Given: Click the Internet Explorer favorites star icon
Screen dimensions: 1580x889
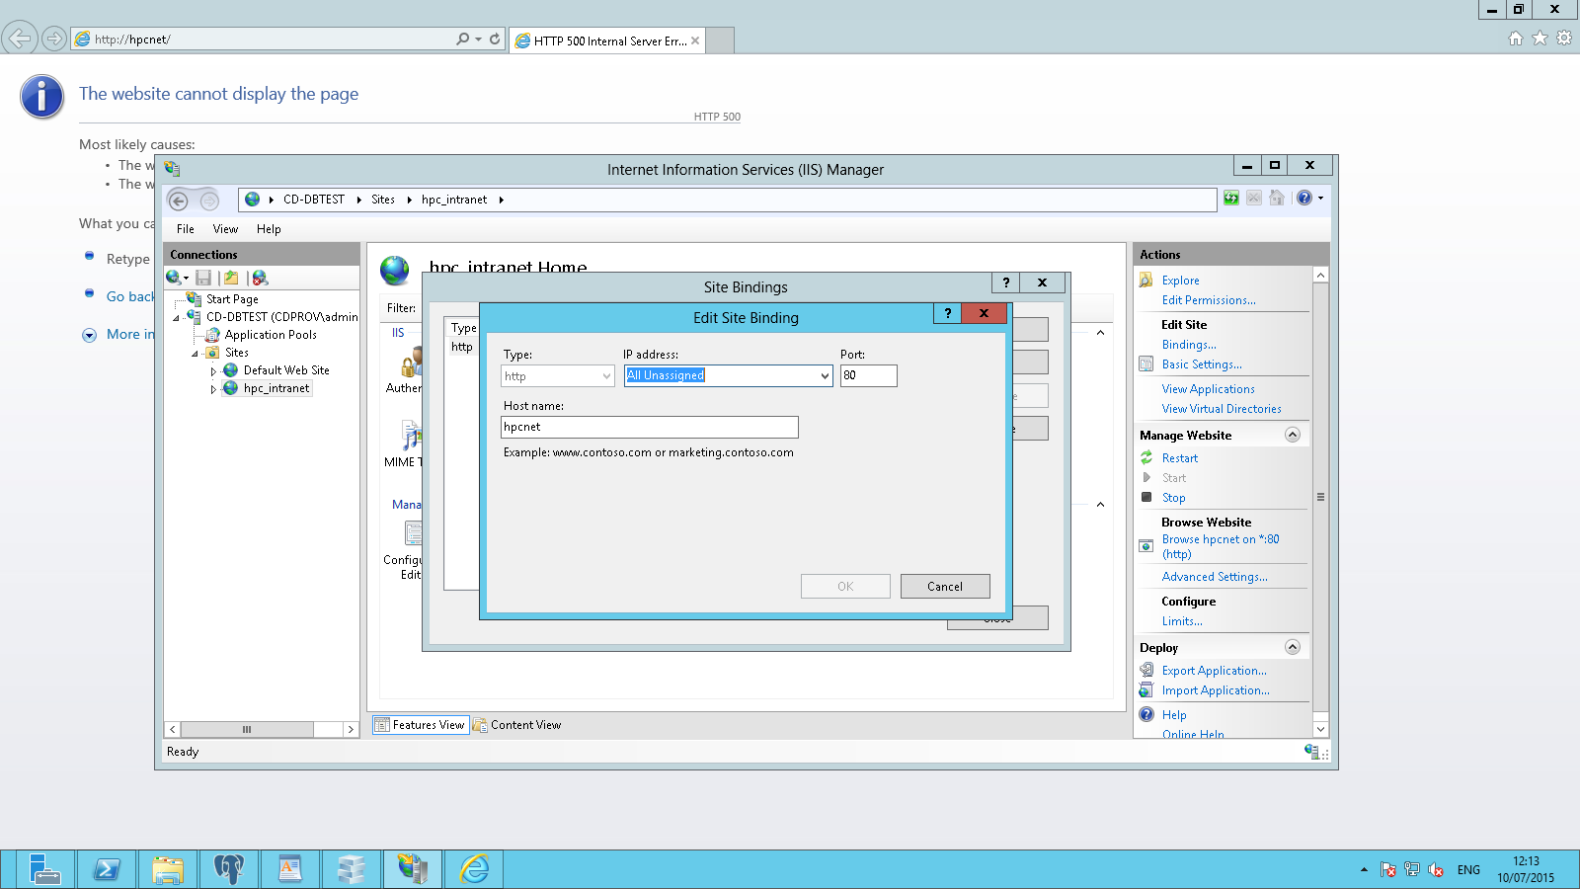Looking at the screenshot, I should 1540,39.
